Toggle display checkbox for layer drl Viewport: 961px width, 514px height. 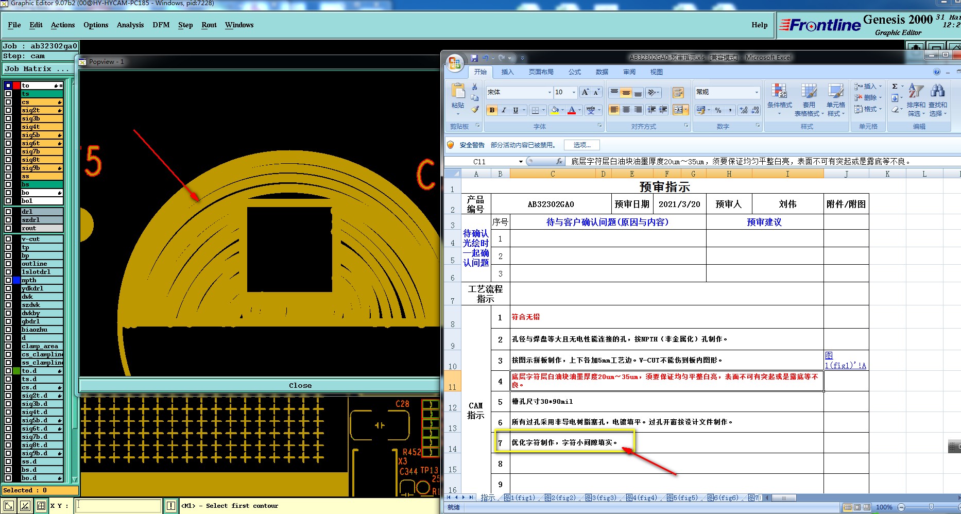click(8, 212)
